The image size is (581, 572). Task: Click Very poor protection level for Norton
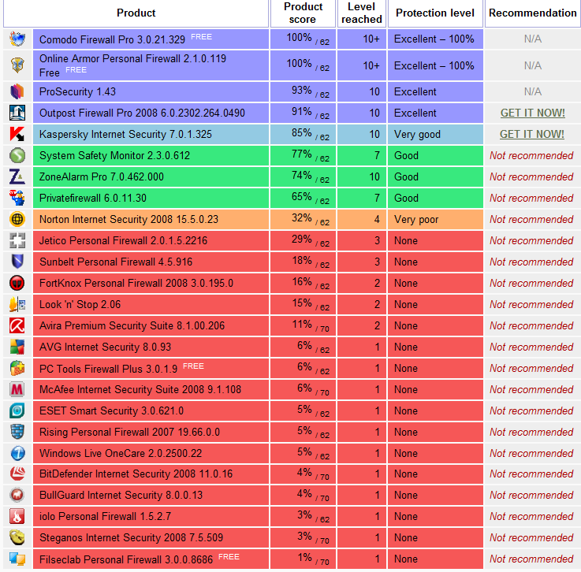tap(416, 220)
